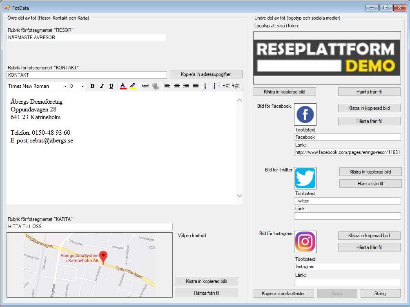
Task: Open the font color tool
Action: click(x=123, y=86)
